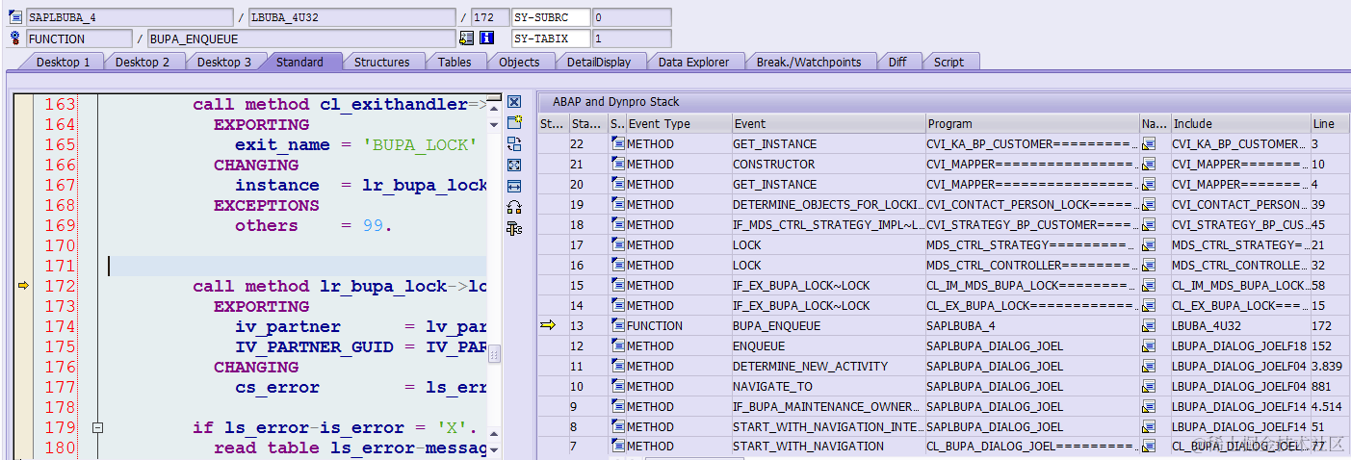This screenshot has height=460, width=1351.
Task: Click the navigation icon in BUPA_ENQUEUE stack row
Action: pyautogui.click(x=1149, y=326)
